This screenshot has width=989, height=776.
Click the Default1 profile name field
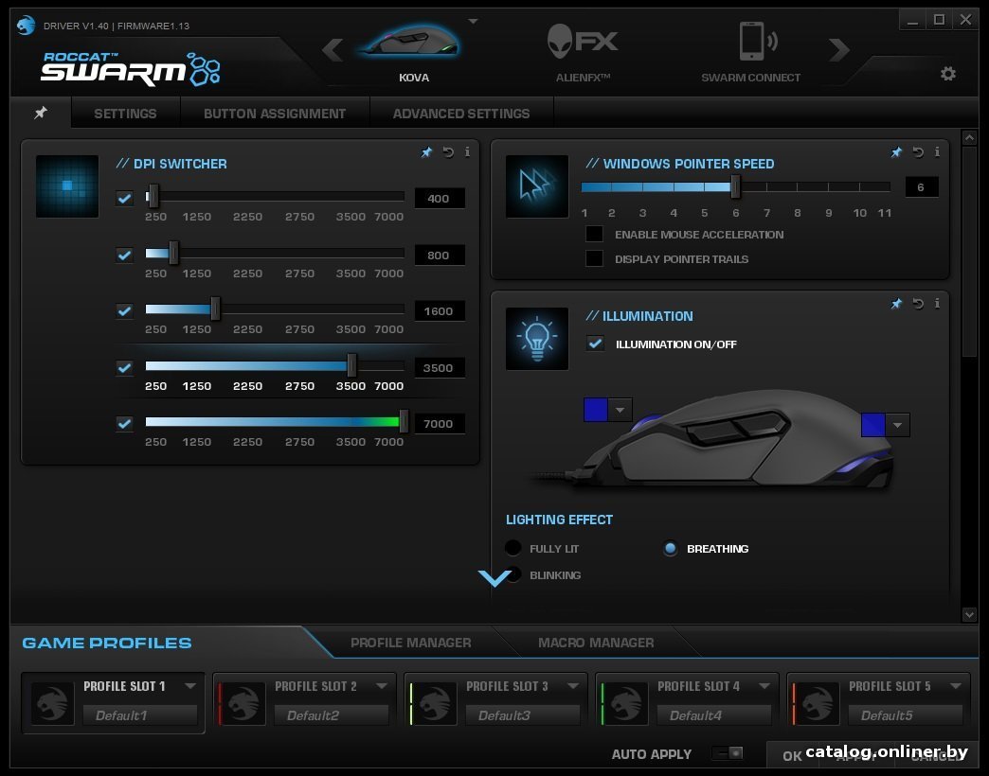click(x=140, y=714)
